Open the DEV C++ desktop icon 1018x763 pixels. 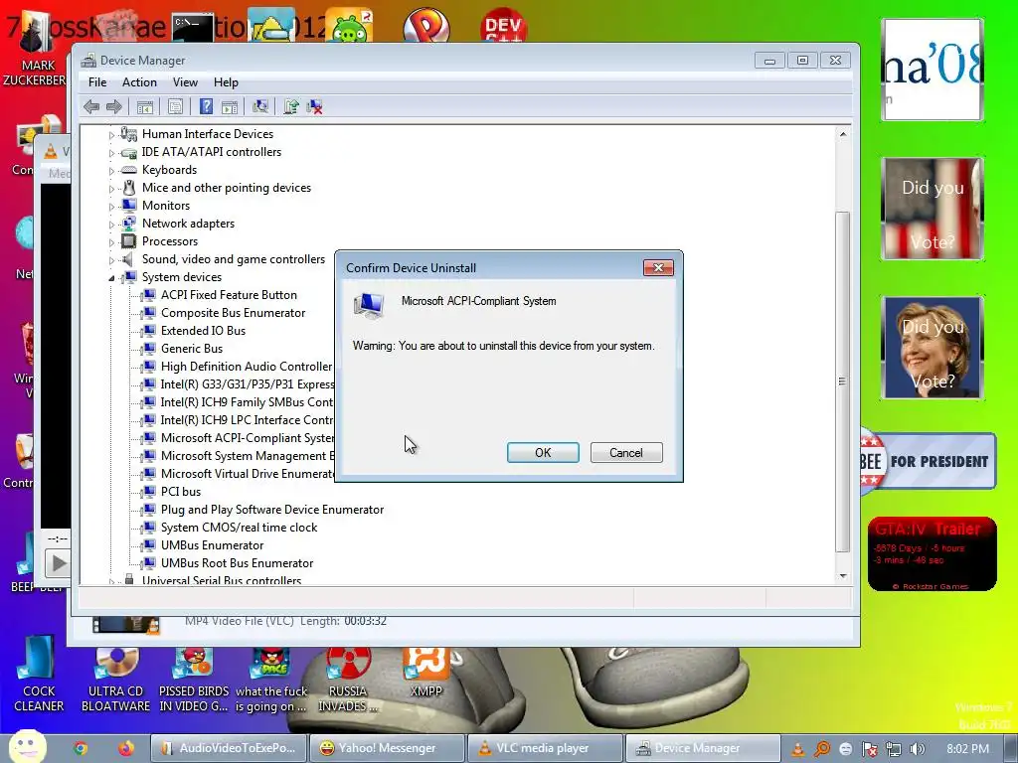point(503,26)
